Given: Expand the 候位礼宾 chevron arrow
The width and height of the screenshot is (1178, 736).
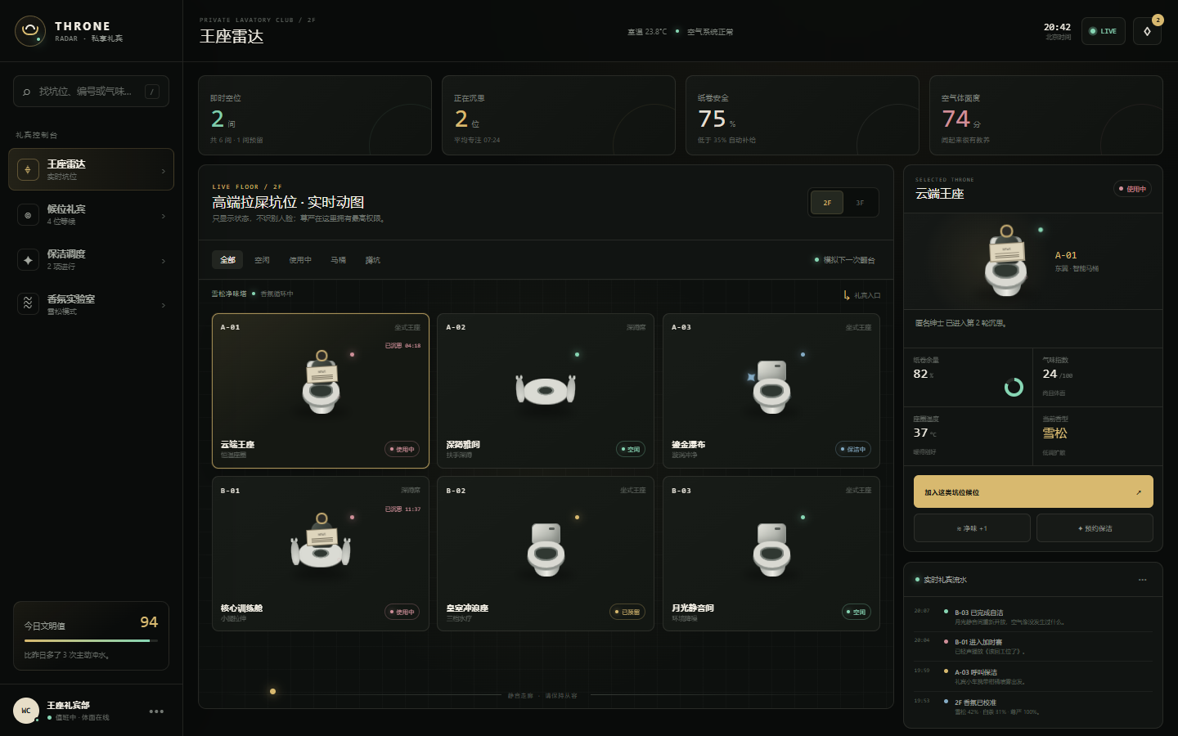Looking at the screenshot, I should [164, 216].
